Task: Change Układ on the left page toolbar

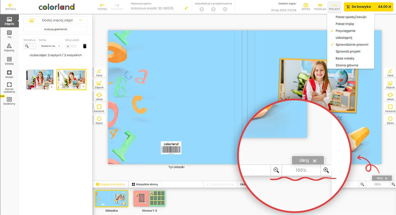Action: pyautogui.click(x=99, y=97)
